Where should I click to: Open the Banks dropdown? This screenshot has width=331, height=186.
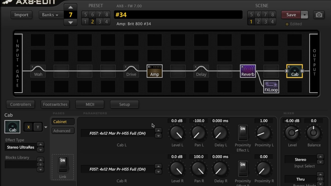[x=50, y=15]
